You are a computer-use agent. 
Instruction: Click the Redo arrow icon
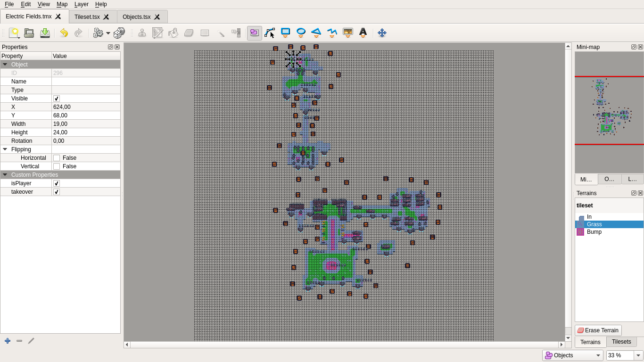pos(79,33)
